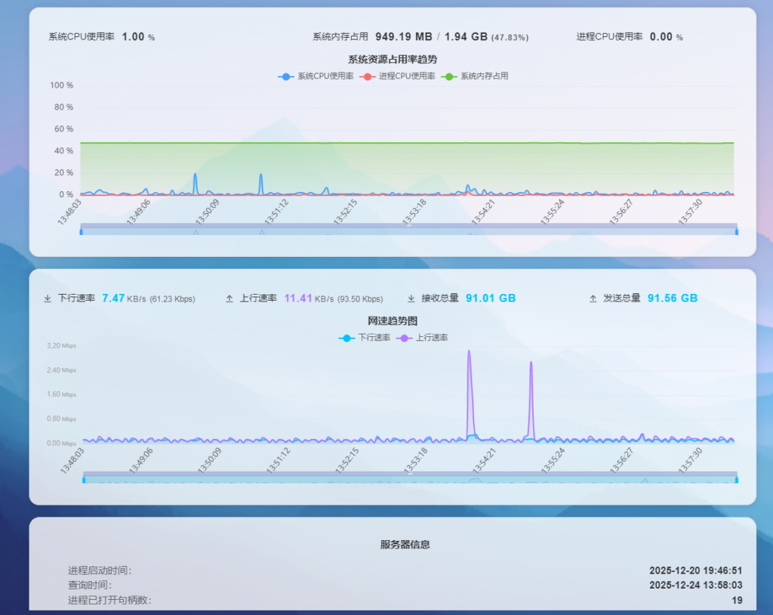Toggle the 系统CPU使用率 series legend label

click(325, 76)
